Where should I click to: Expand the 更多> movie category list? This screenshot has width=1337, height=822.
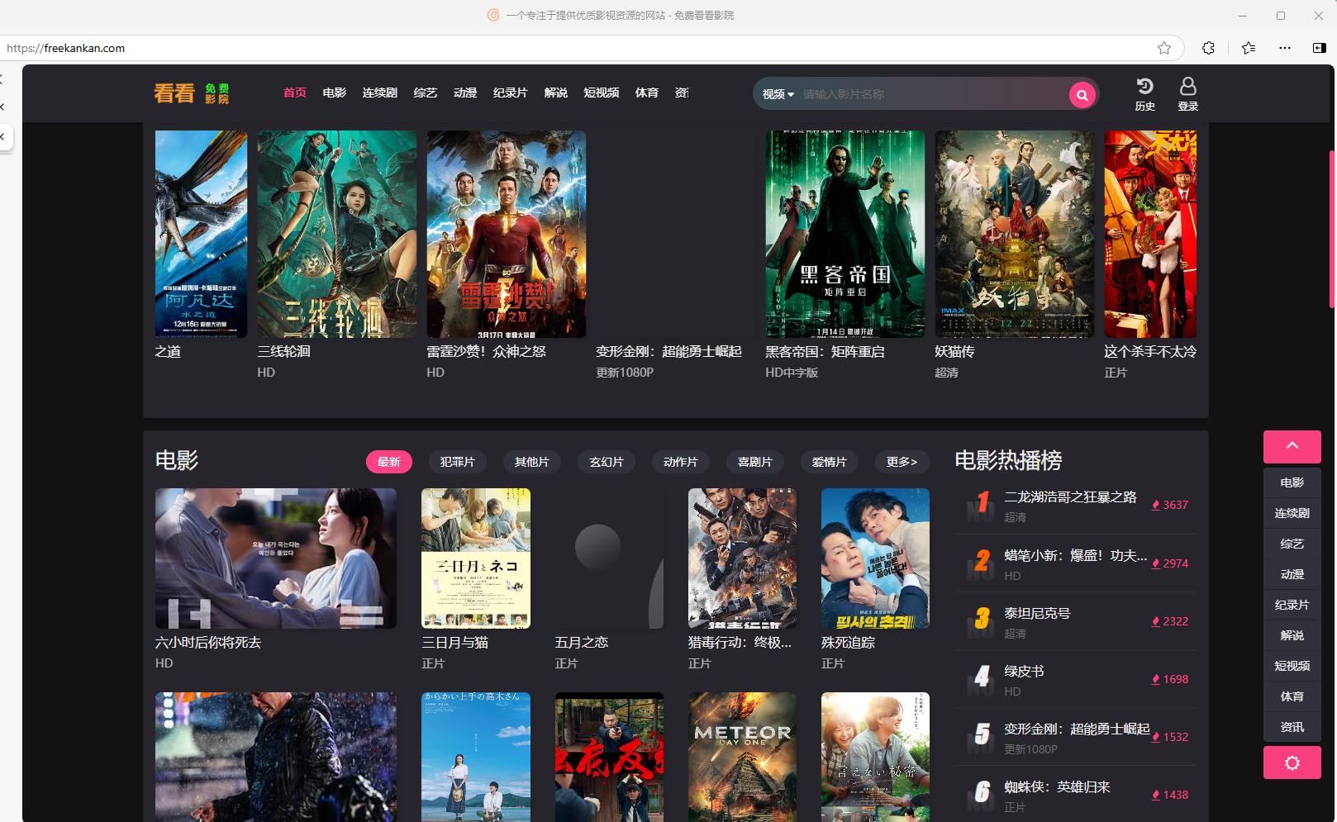pos(902,462)
